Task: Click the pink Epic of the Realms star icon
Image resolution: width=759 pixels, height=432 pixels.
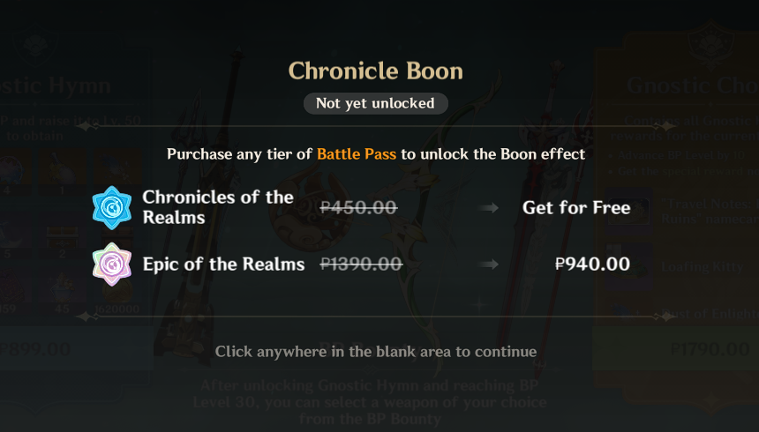Action: click(112, 264)
